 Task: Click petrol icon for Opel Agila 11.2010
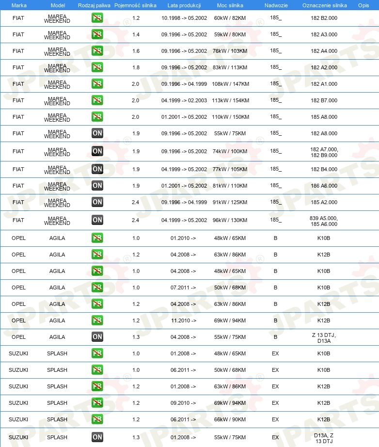97,320
